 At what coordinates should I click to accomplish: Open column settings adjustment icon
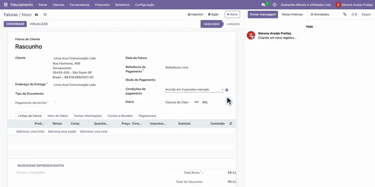point(231,124)
